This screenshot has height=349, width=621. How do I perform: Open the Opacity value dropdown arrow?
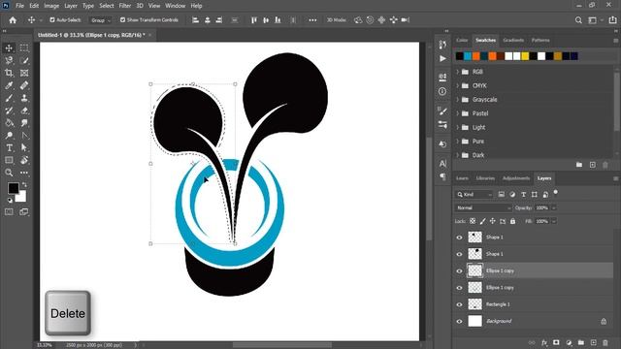tap(554, 207)
